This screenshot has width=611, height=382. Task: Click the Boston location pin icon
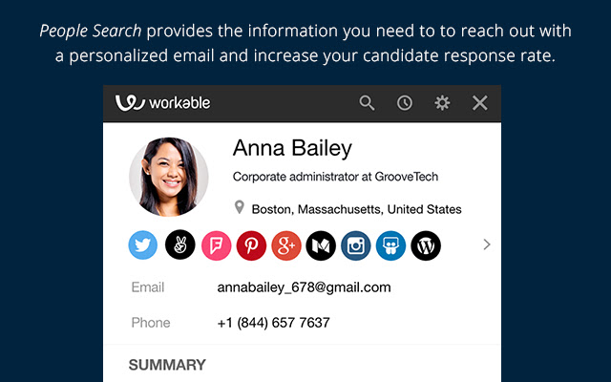(x=240, y=207)
